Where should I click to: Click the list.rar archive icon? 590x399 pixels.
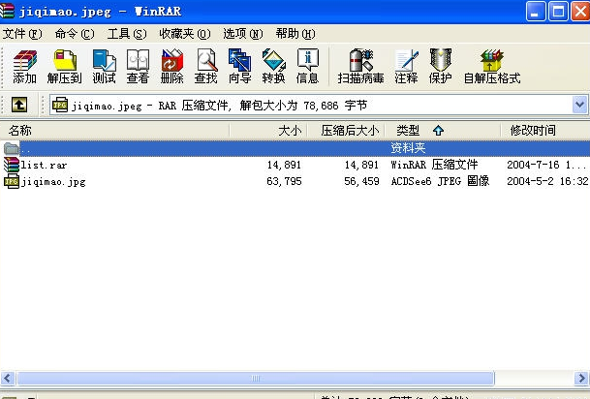pos(12,165)
